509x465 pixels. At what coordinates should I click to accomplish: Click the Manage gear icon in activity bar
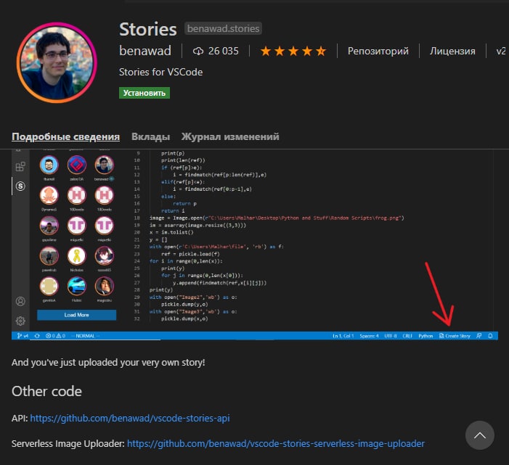coord(20,321)
